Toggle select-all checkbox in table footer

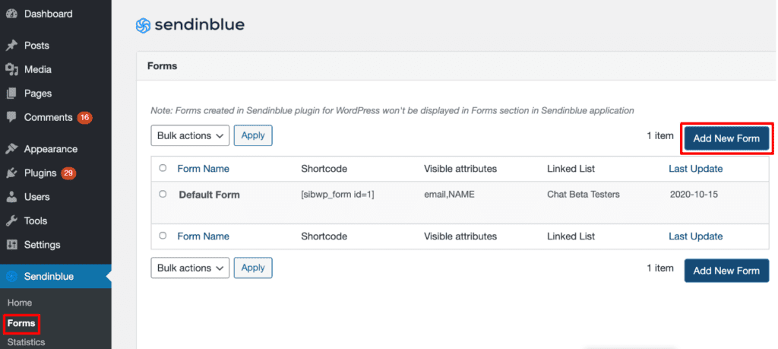point(163,236)
